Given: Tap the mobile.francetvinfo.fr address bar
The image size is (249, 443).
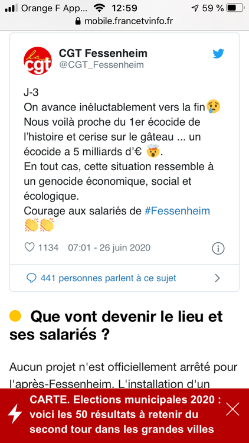Looking at the screenshot, I should click(x=125, y=21).
